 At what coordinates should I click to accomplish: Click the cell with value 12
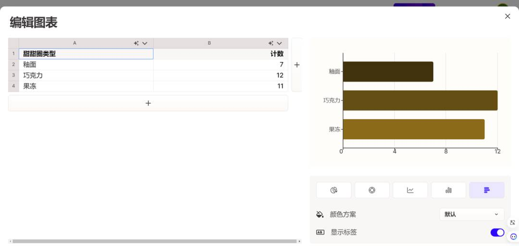click(221, 75)
